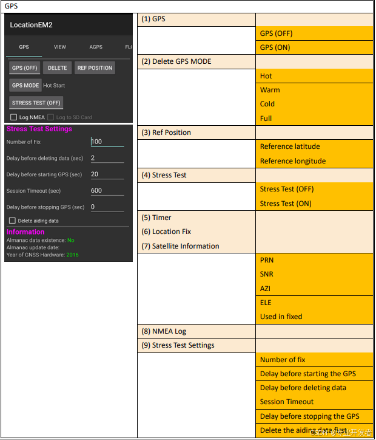Image resolution: width=376 pixels, height=440 pixels.
Task: Tap the GPS (OFF) button
Action: click(25, 68)
